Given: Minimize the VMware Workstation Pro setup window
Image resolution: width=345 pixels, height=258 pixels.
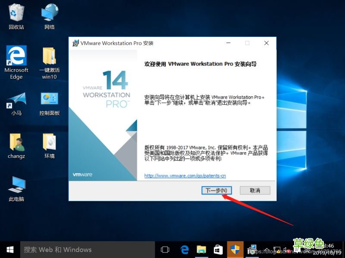Looking at the screenshot, I should click(x=229, y=43).
